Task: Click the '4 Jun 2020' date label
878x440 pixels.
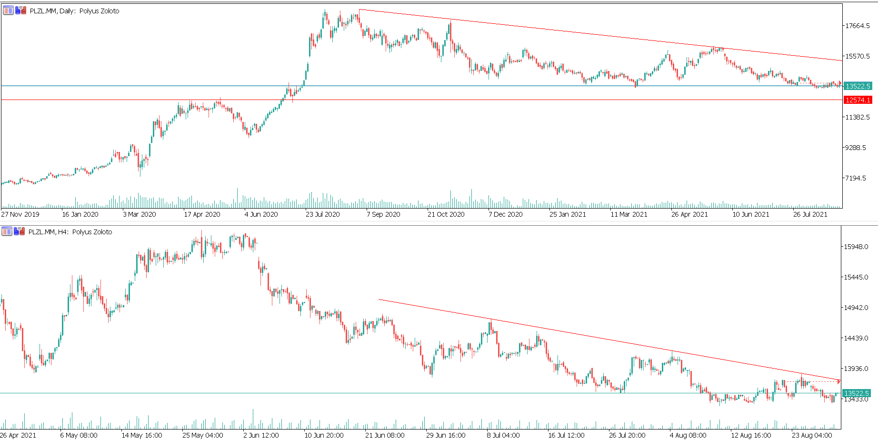Action: pos(261,214)
